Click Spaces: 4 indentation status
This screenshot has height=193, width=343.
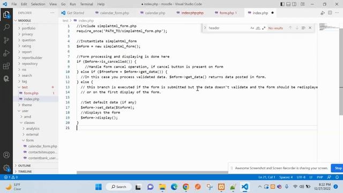[286, 177]
